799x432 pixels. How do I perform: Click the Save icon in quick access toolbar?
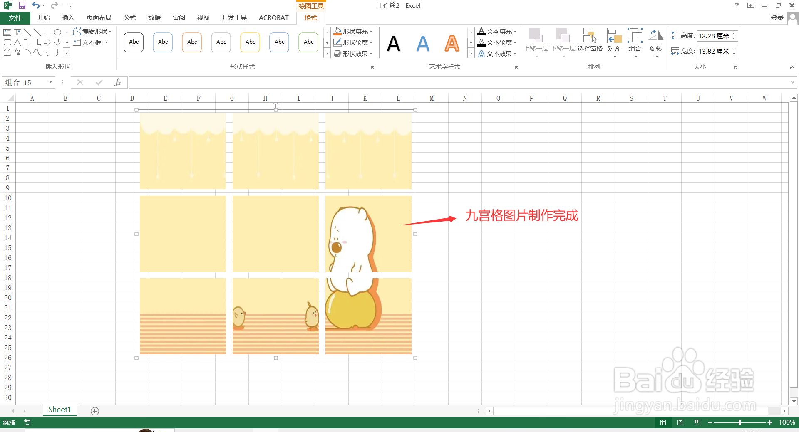pyautogui.click(x=22, y=5)
